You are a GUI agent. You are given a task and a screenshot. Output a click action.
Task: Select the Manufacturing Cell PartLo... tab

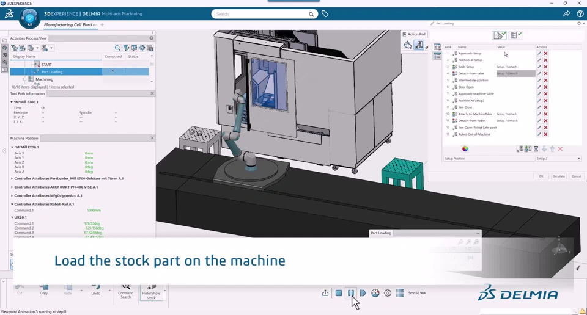click(x=70, y=24)
